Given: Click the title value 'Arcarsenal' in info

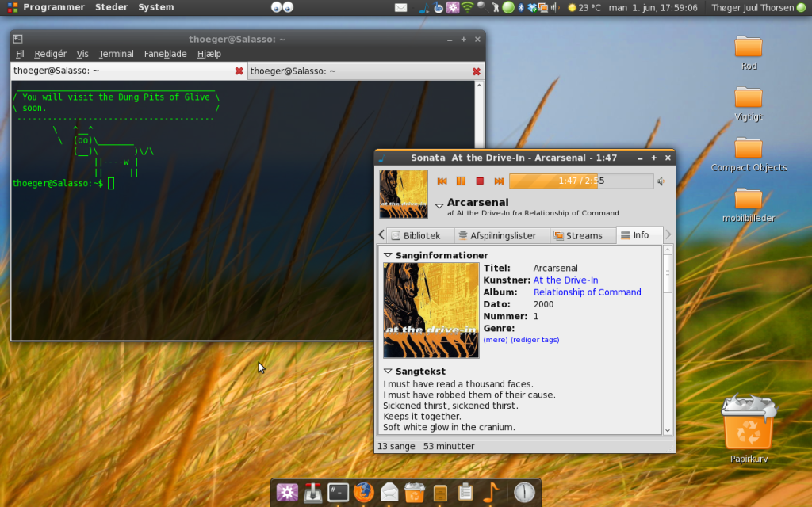Looking at the screenshot, I should point(555,268).
